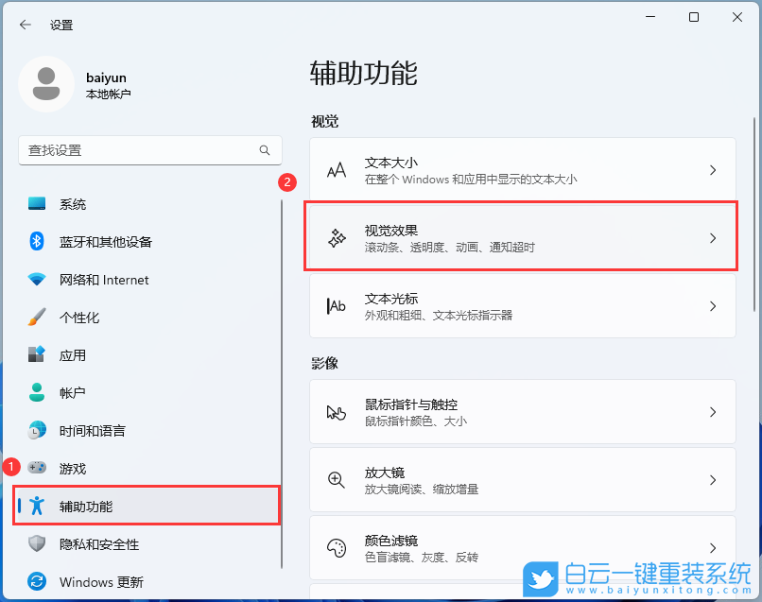
Task: Click the baiyun account avatar
Action: coord(45,84)
